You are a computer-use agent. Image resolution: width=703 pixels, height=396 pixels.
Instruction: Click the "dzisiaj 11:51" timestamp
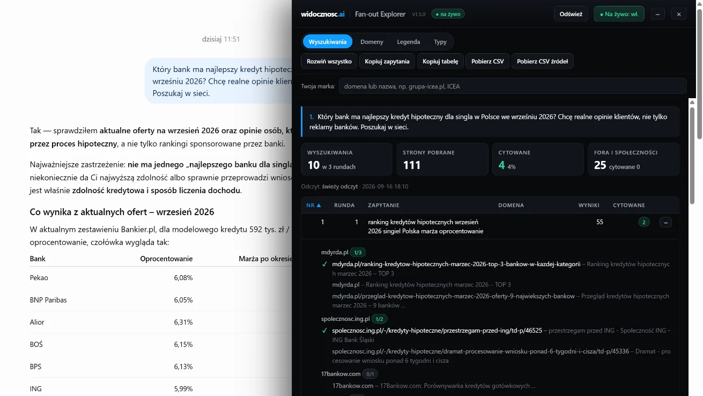[x=221, y=39]
